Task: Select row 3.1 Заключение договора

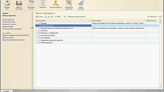Action: pos(97,35)
